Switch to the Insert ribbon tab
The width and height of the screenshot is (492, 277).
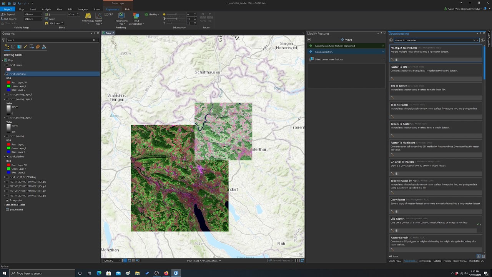click(x=33, y=9)
